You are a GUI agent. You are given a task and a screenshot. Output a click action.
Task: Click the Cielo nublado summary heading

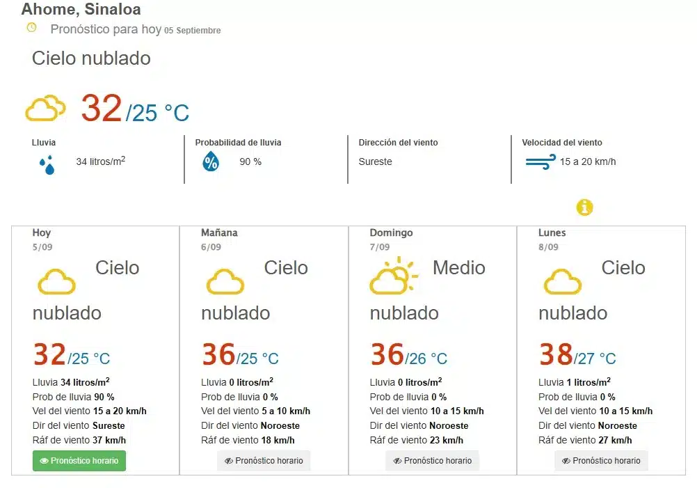click(91, 58)
